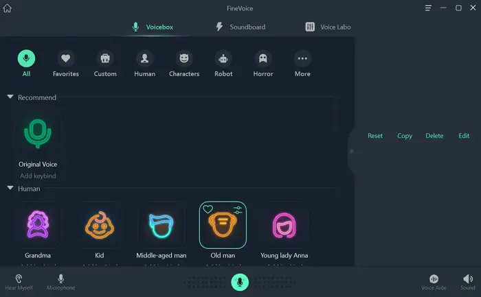
Task: Select the Original Voice microphone
Action: pyautogui.click(x=38, y=134)
